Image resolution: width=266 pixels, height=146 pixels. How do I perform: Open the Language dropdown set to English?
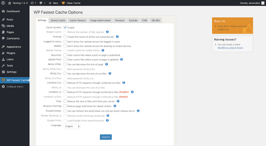(72, 126)
